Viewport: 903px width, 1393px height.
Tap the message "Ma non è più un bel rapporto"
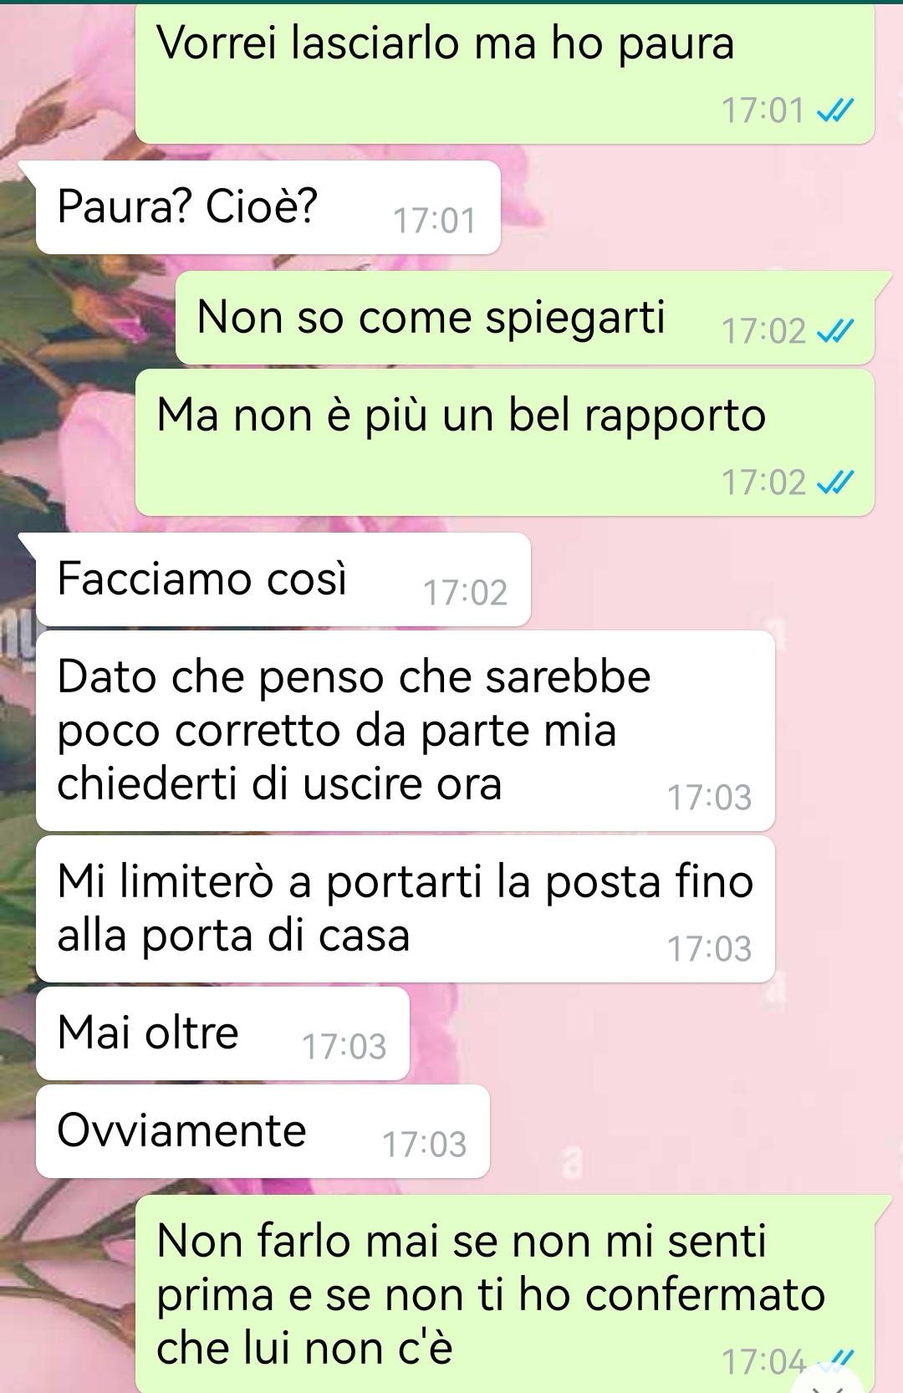(x=505, y=442)
